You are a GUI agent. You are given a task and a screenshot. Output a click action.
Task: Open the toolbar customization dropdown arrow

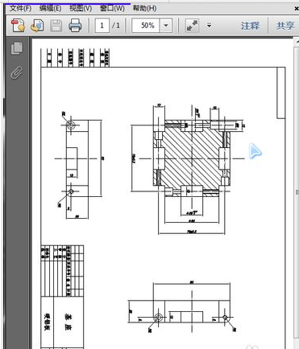pyautogui.click(x=209, y=26)
